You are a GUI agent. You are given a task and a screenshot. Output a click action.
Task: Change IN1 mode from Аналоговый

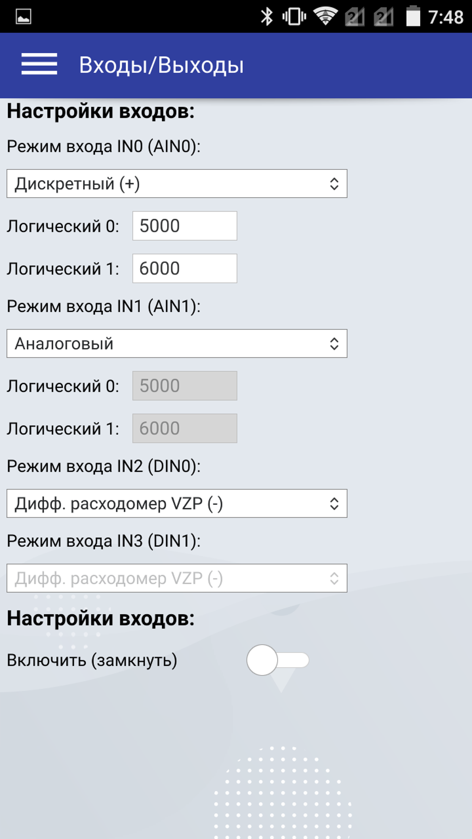pyautogui.click(x=176, y=343)
